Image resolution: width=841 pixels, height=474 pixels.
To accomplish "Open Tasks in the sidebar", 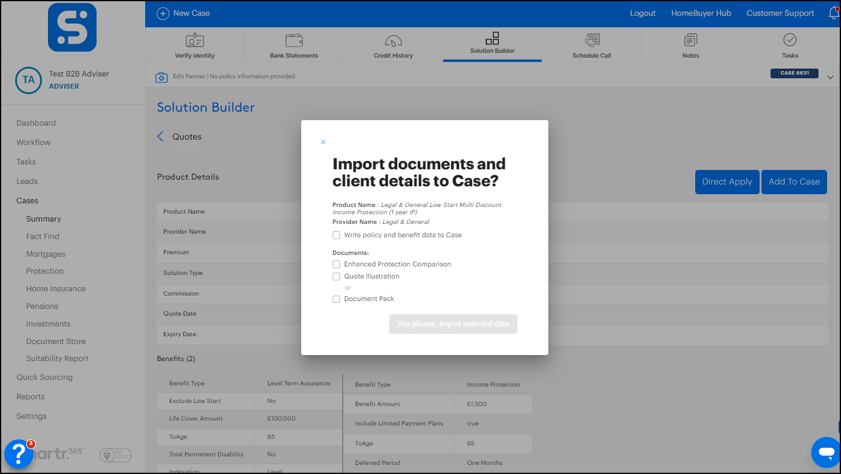I will pyautogui.click(x=26, y=162).
